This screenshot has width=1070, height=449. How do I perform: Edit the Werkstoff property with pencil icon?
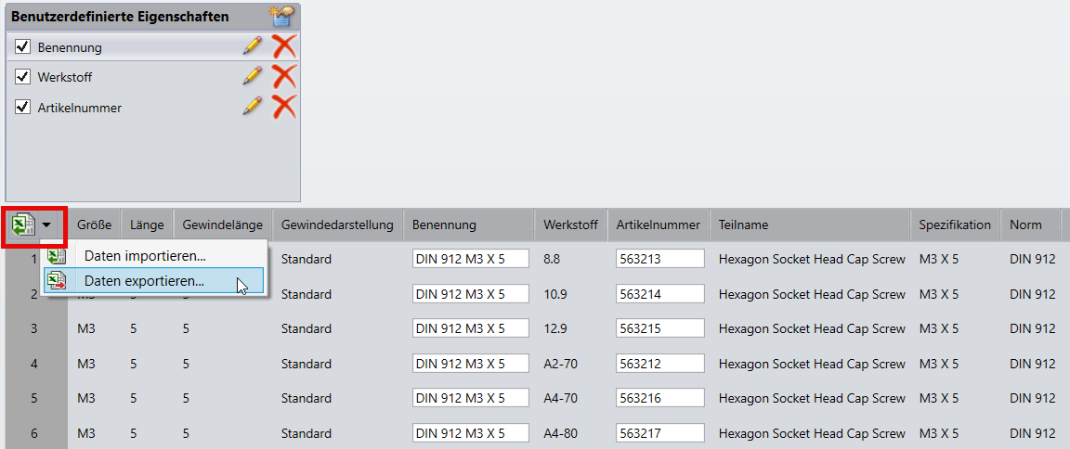click(252, 76)
